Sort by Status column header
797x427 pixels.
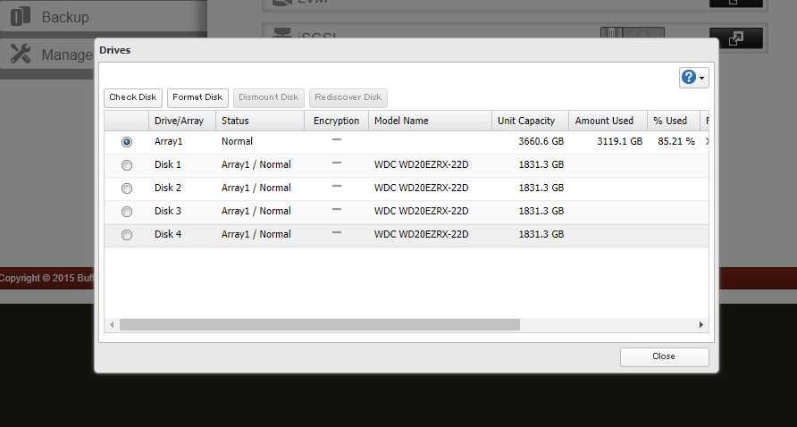(x=260, y=121)
